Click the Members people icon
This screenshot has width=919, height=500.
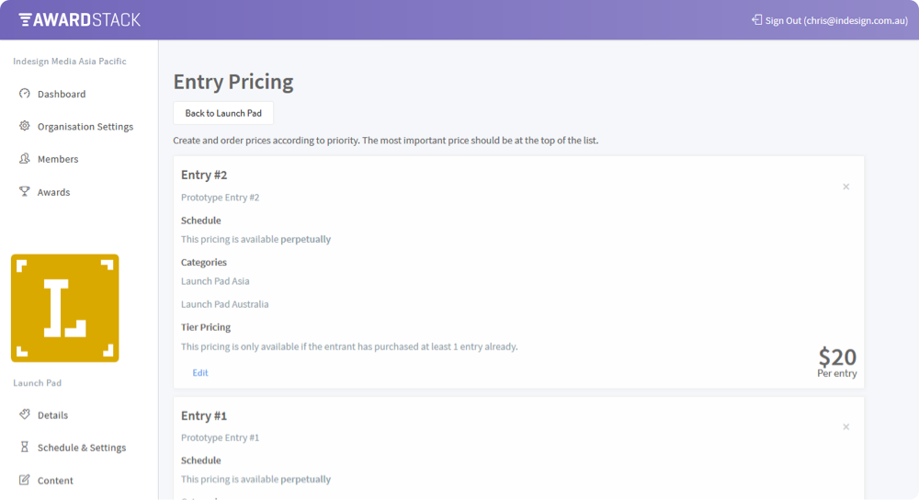coord(24,158)
